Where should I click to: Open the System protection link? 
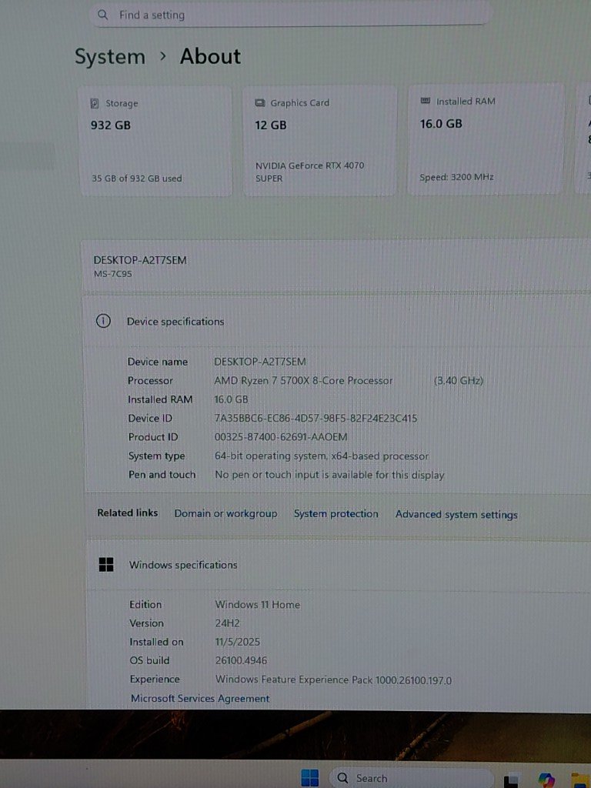[x=336, y=513]
